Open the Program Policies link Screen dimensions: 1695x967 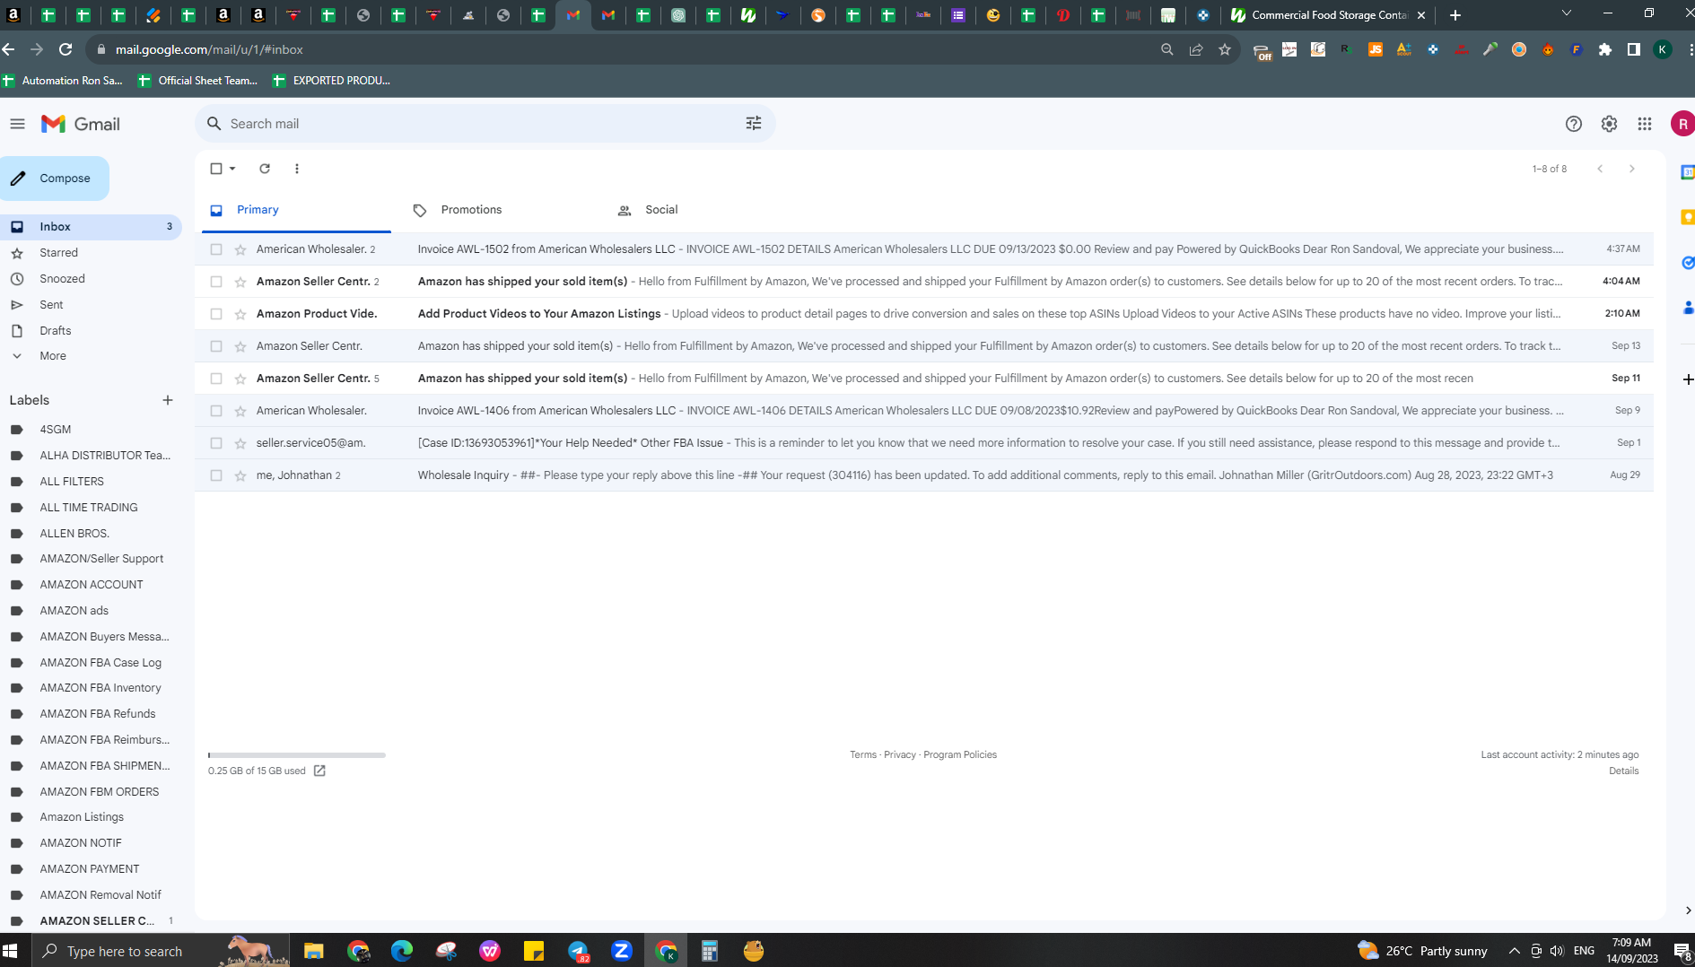click(x=960, y=754)
